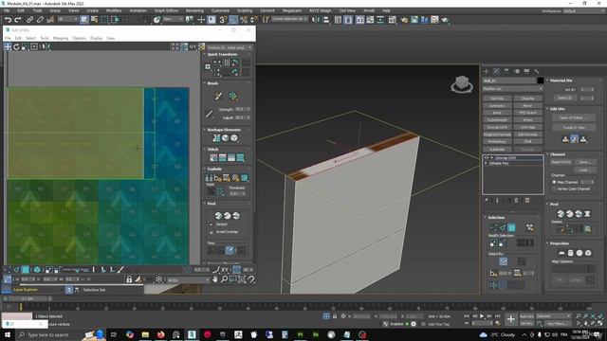Click the Select ID button
Screen dimensions: 607x341
click(x=565, y=98)
